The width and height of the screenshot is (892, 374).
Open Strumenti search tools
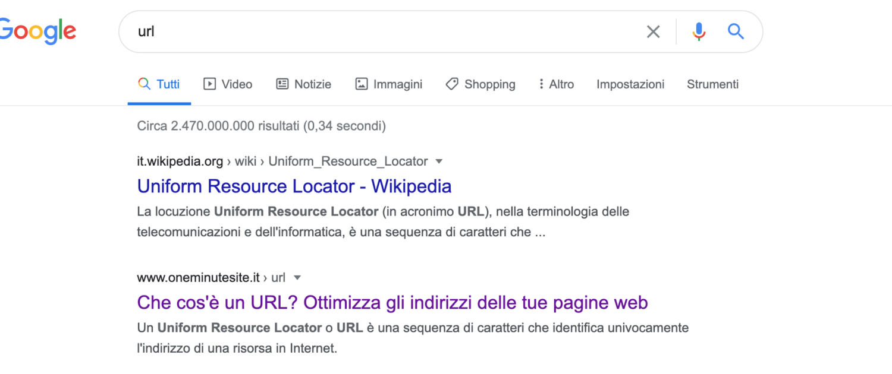click(712, 84)
